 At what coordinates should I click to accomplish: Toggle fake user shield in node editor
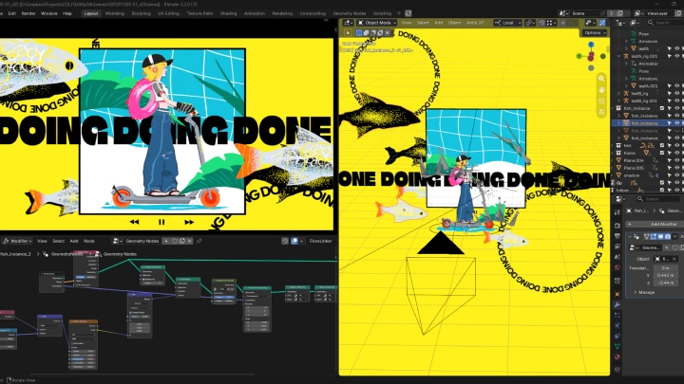coord(175,241)
